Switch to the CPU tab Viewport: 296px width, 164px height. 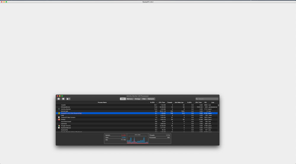[x=123, y=99]
